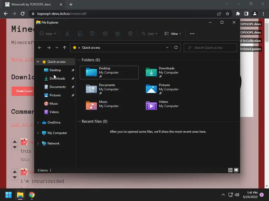Expand address bar history dropdown
The height and width of the screenshot is (201, 269).
click(167, 48)
